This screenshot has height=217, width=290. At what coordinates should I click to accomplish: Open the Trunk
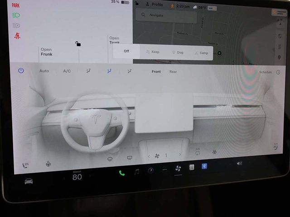click(114, 40)
